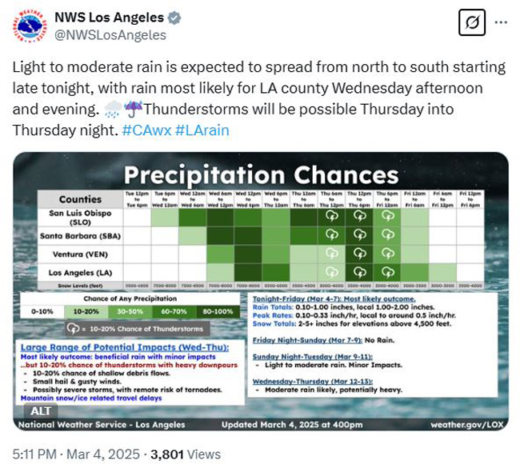520x472 pixels.
Task: Click the Ventura Thu 6pm thunderstorm icon
Action: (387, 254)
